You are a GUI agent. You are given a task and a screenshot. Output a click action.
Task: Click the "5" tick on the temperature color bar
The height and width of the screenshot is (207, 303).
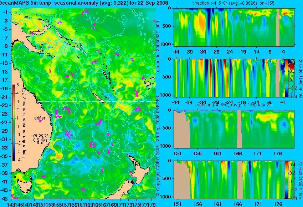[17, 85]
